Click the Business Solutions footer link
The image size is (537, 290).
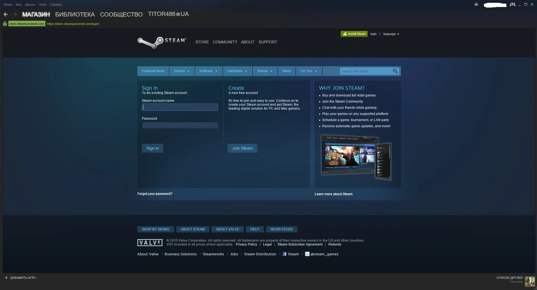[x=181, y=254]
